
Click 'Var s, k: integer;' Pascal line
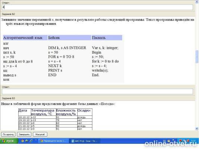[105, 48]
